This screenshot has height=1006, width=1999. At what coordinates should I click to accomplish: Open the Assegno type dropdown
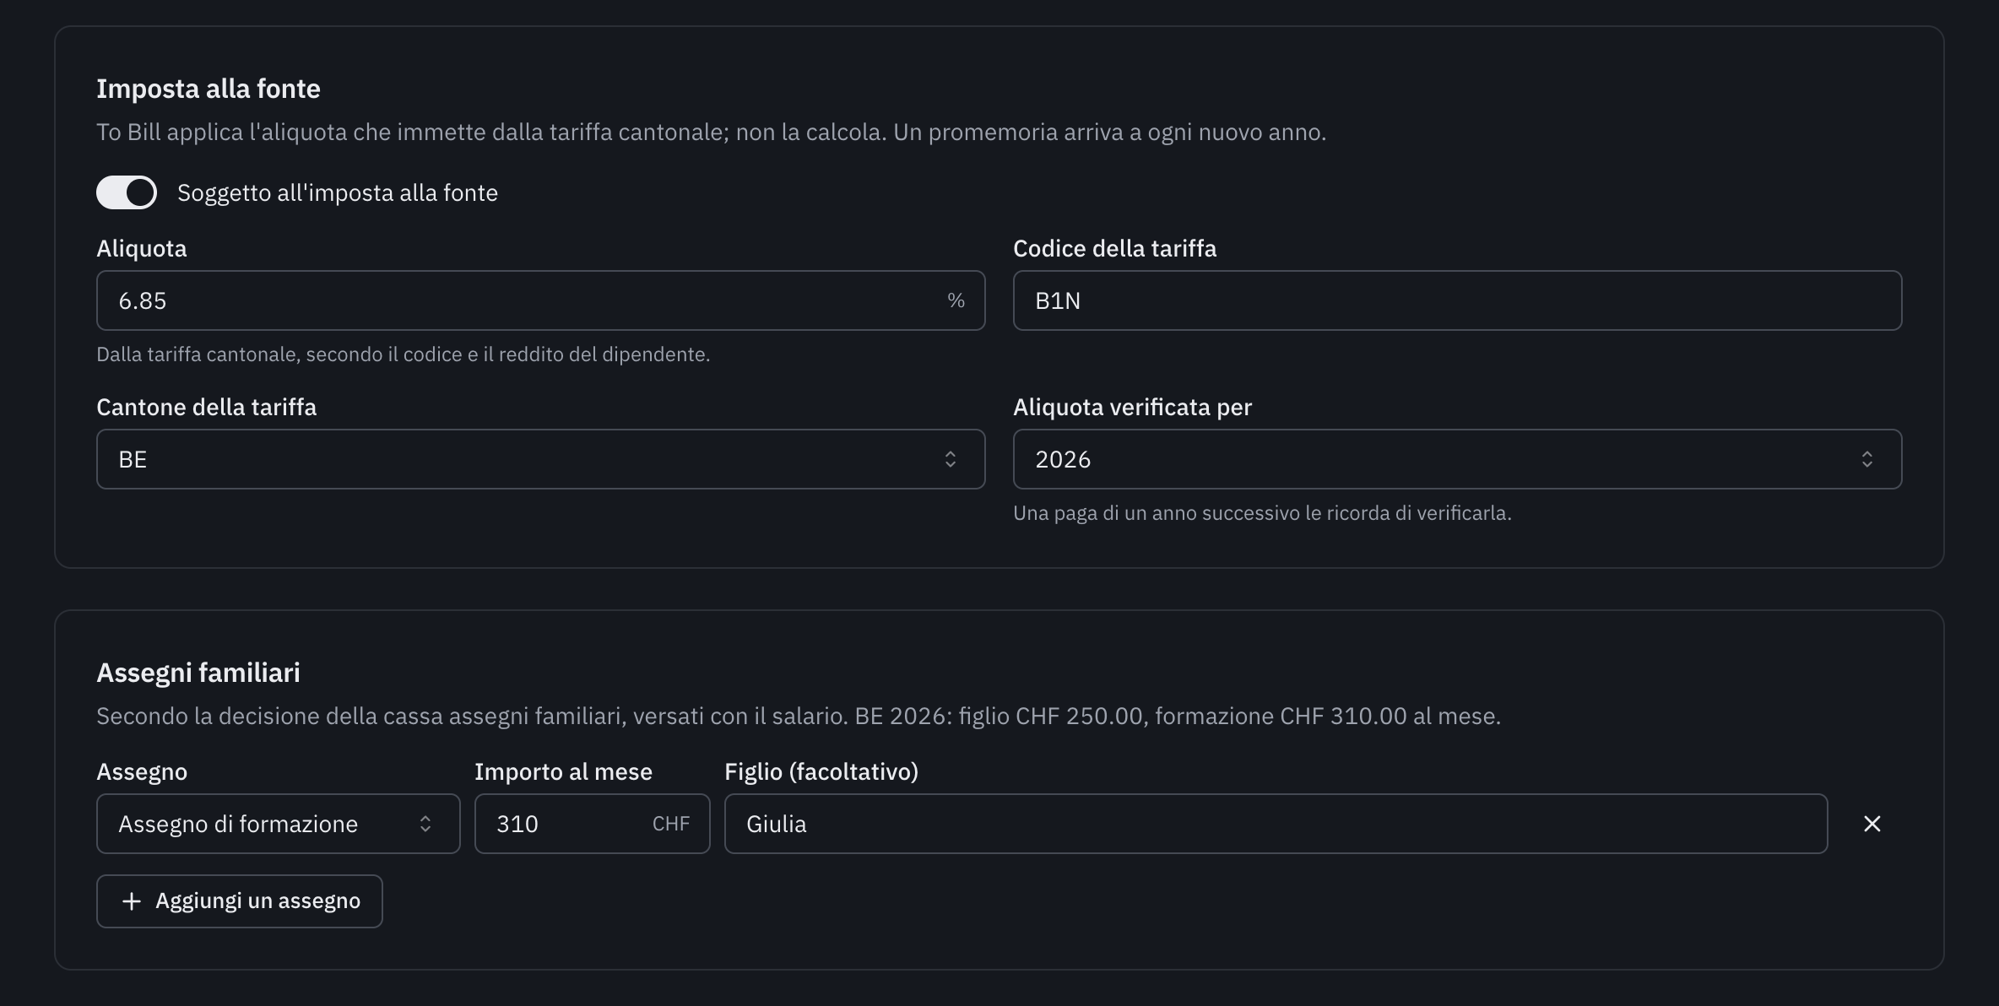pyautogui.click(x=278, y=824)
